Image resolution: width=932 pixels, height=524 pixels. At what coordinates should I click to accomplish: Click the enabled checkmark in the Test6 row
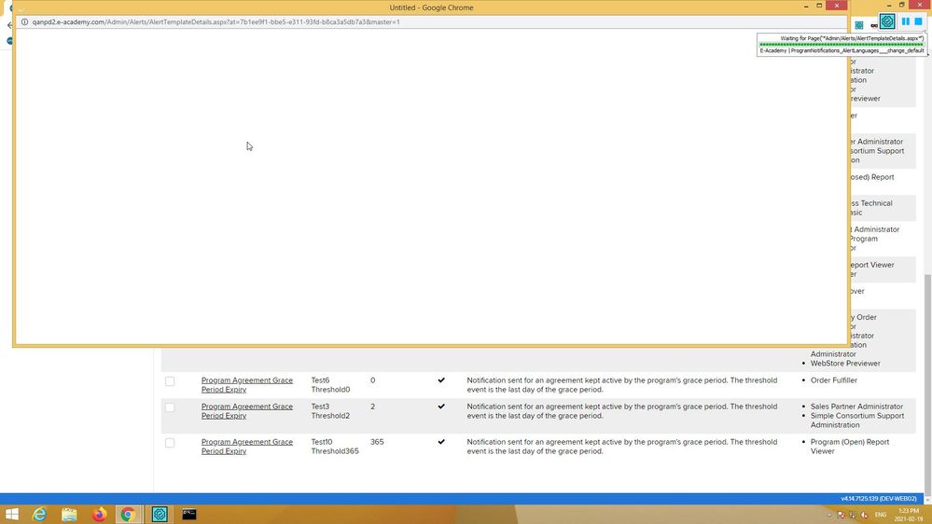(x=441, y=380)
